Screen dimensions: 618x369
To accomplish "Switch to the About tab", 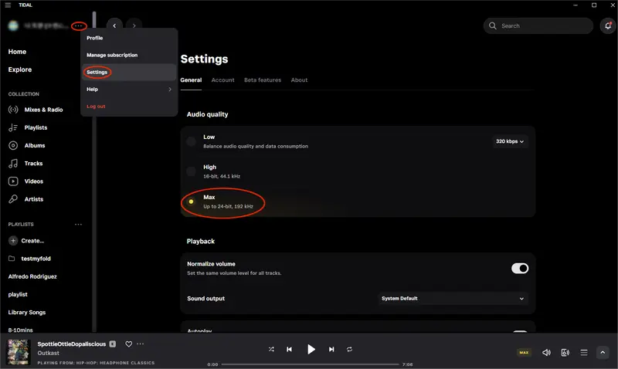I will coord(299,80).
